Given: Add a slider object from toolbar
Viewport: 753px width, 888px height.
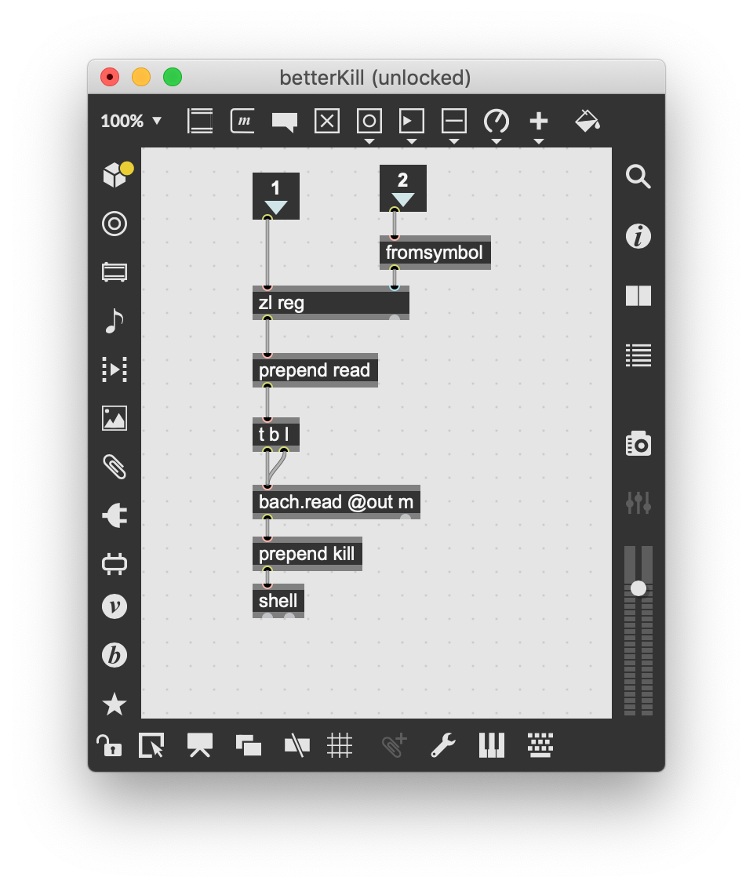Looking at the screenshot, I should [454, 121].
